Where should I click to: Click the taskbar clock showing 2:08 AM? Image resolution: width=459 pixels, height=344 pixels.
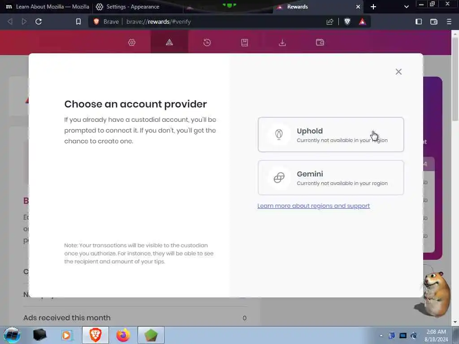pyautogui.click(x=436, y=335)
